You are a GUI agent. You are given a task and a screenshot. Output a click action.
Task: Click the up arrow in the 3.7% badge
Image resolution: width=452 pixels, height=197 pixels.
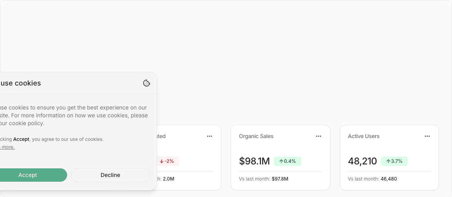point(388,161)
